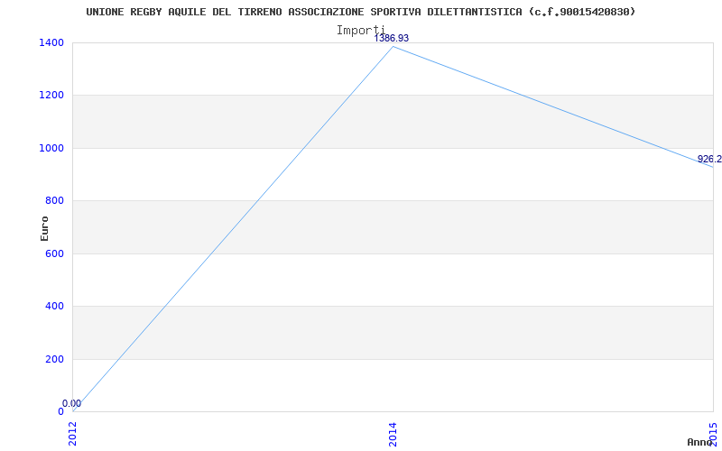
Task: Click the 200 y-axis tick label
Action: tap(55, 359)
